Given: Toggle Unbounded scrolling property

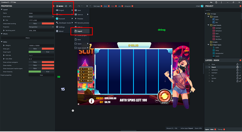Looking at the screenshot, I should 41,23.
